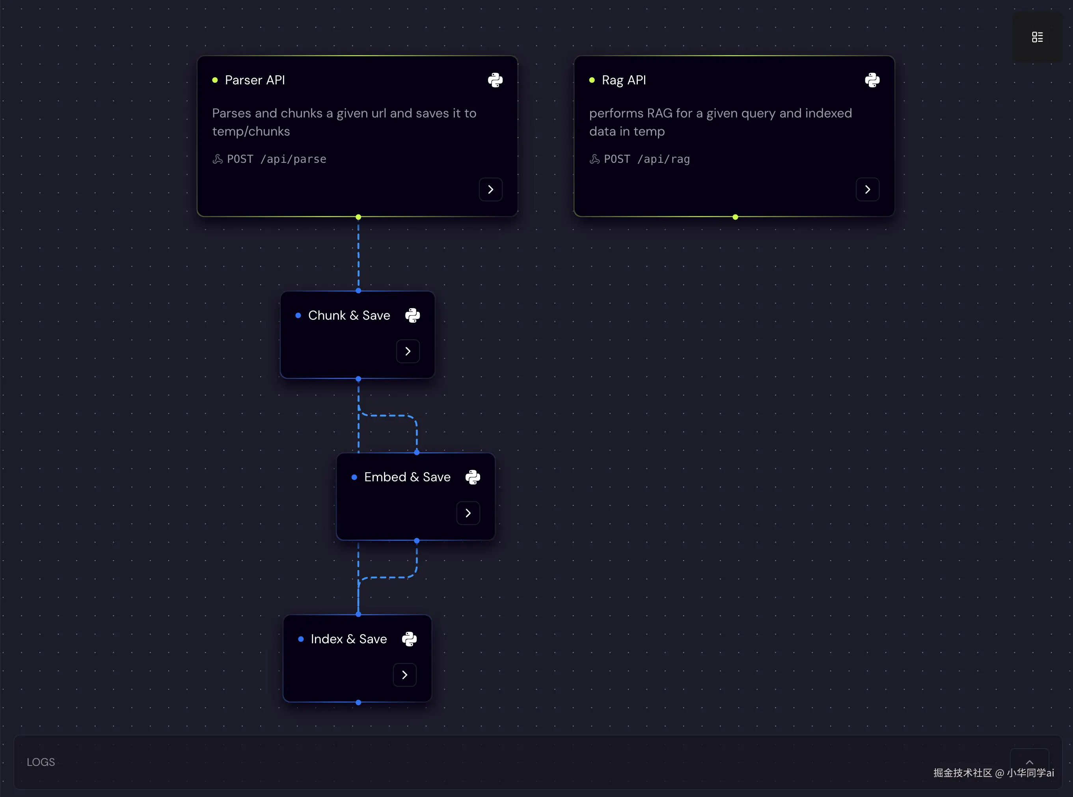The image size is (1073, 797).
Task: Click the POST /api/rag endpoint text
Action: pyautogui.click(x=647, y=159)
